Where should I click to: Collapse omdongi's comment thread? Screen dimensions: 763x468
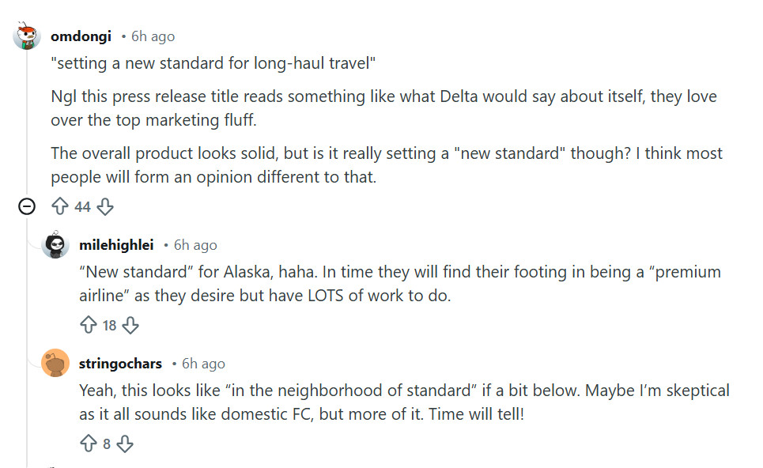click(27, 207)
